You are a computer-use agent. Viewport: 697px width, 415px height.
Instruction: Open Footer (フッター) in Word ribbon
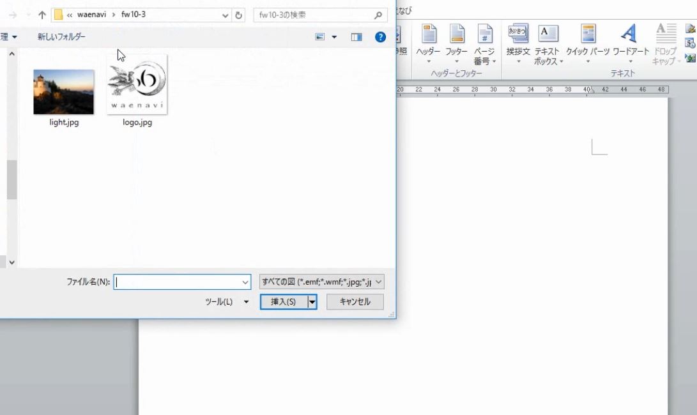tap(457, 44)
